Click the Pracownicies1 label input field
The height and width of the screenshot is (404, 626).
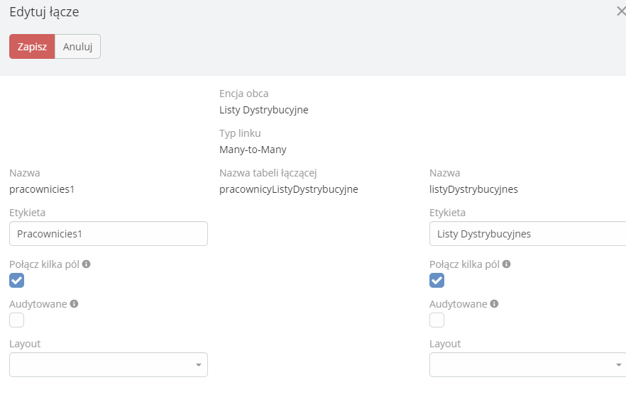108,233
